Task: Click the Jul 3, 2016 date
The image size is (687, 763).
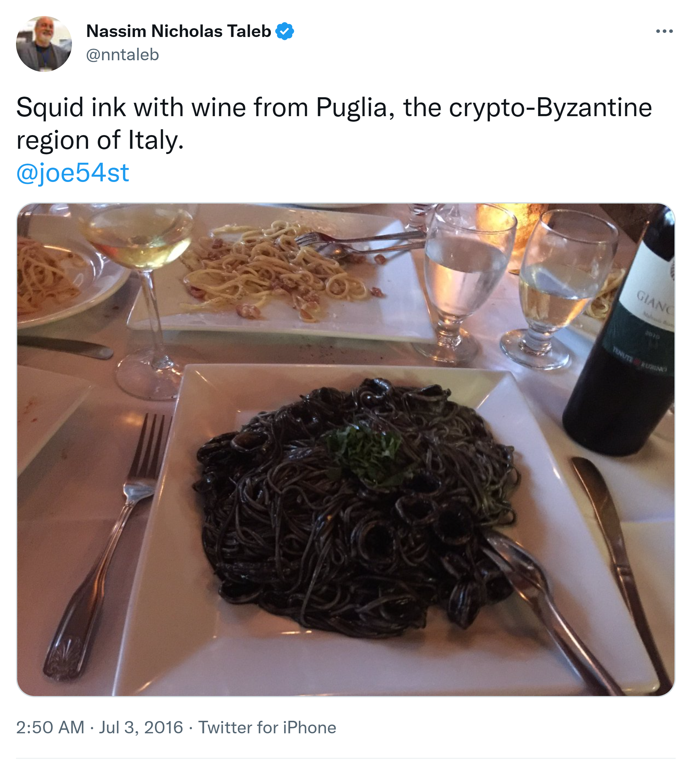Action: 141,727
